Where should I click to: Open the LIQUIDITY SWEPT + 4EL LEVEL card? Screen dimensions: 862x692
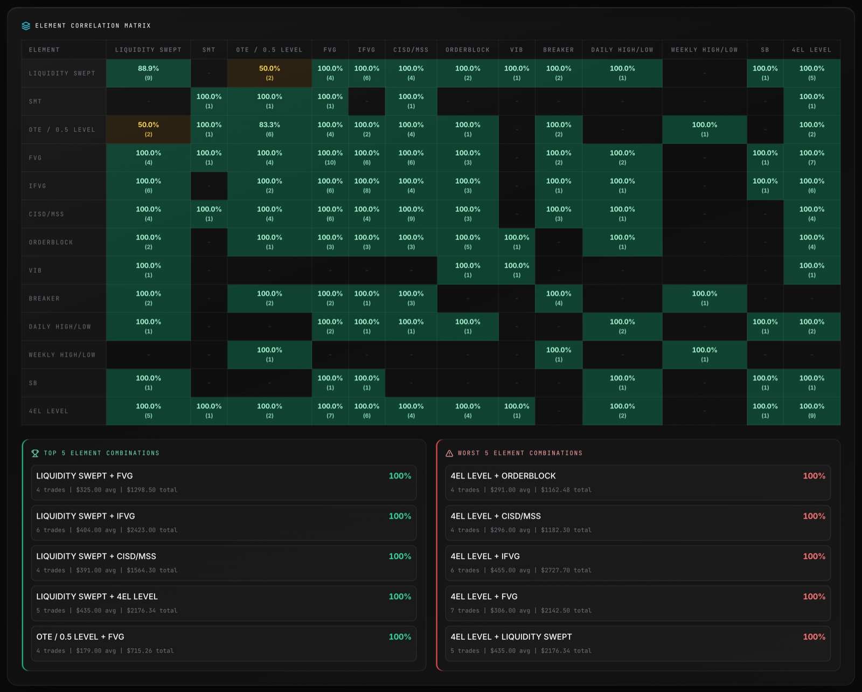click(224, 603)
